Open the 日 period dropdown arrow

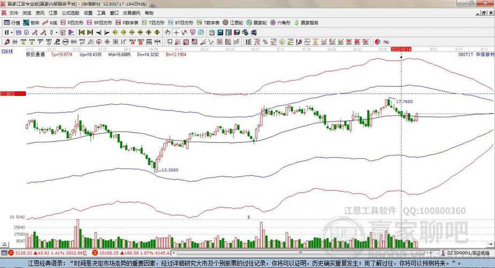(x=11, y=33)
